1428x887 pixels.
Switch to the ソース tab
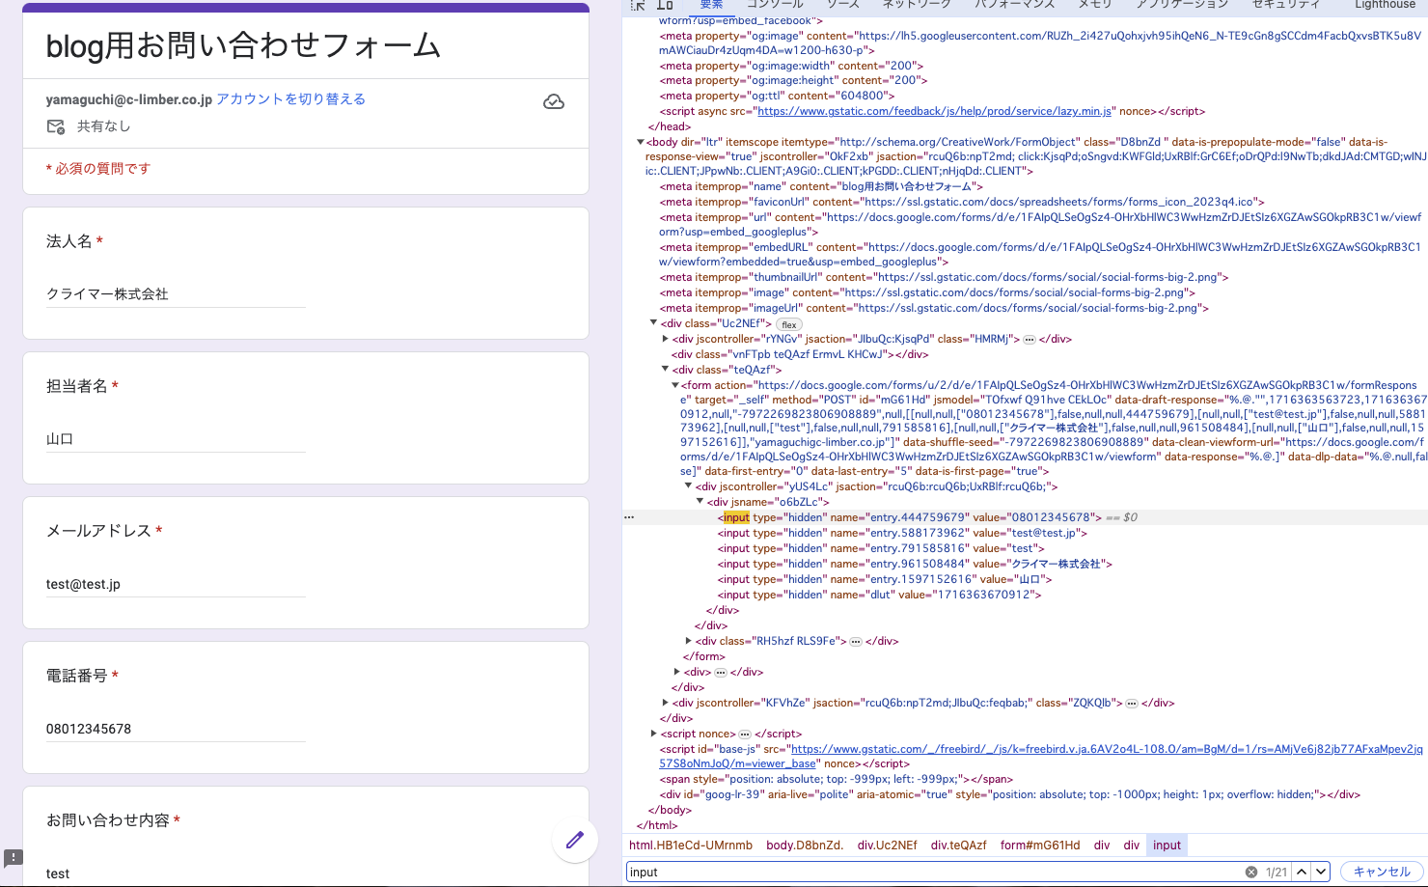[842, 5]
